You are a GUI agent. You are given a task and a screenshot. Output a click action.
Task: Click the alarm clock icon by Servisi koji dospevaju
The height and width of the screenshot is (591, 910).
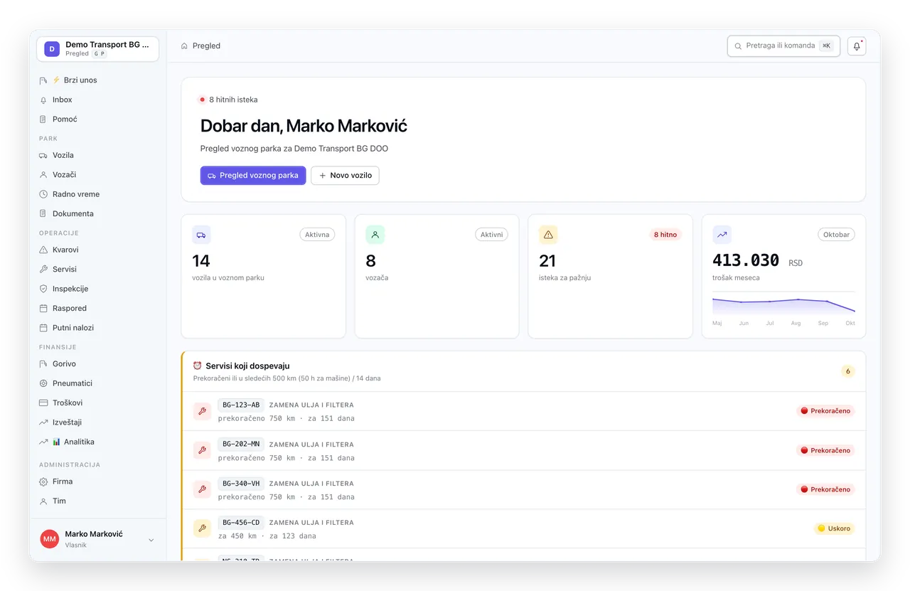(198, 366)
